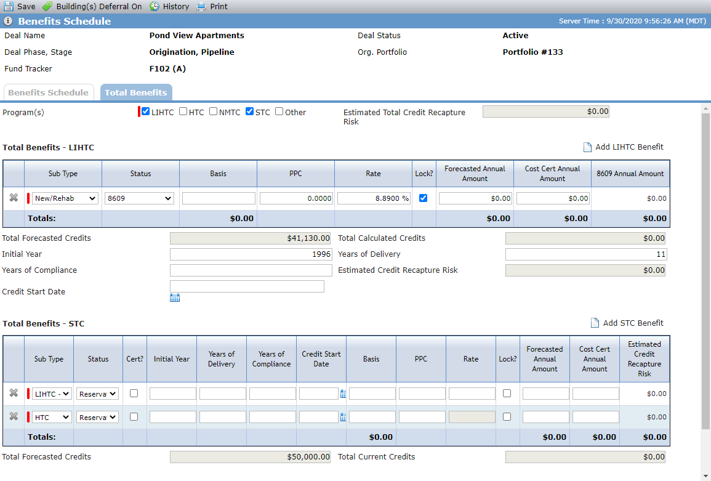Open Status dropdown in LIHTC STC row
711x481 pixels.
click(97, 394)
